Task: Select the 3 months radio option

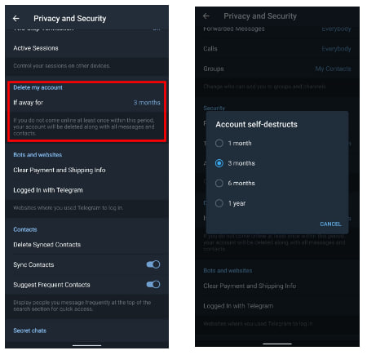Action: pos(219,163)
